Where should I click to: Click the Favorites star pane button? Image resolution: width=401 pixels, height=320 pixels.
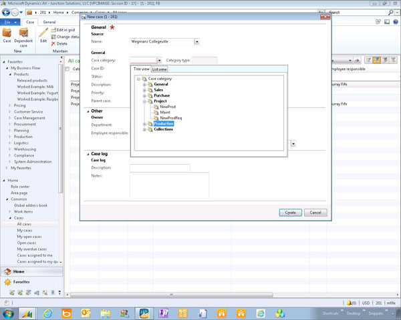[x=32, y=282]
